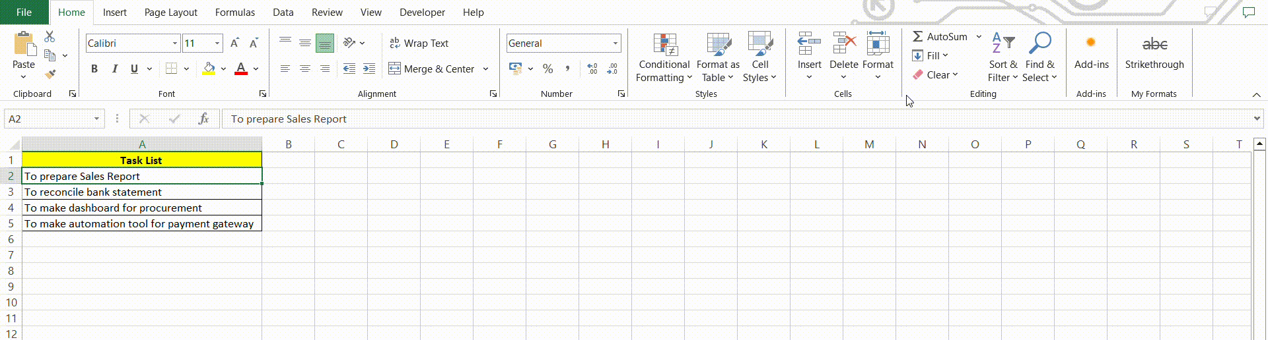Click the Accounting Number Format icon
This screenshot has height=340, width=1268.
(515, 69)
